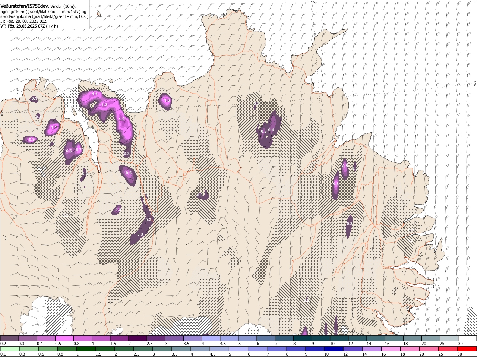Pick the snow legend swatch starting at 0.3
The width and height of the screenshot is (477, 357).
(28, 338)
